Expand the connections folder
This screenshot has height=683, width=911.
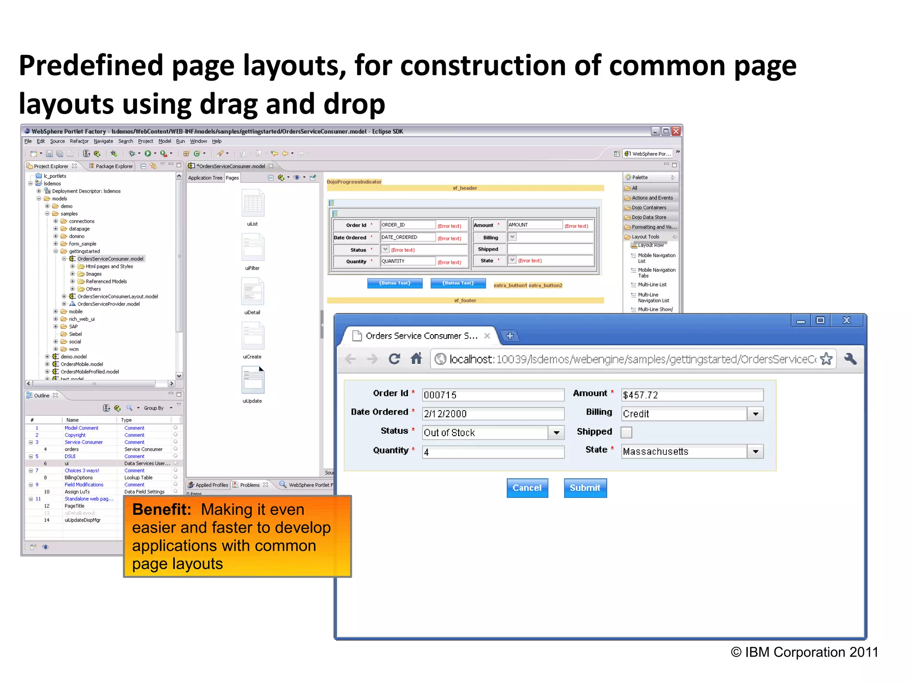pyautogui.click(x=56, y=221)
